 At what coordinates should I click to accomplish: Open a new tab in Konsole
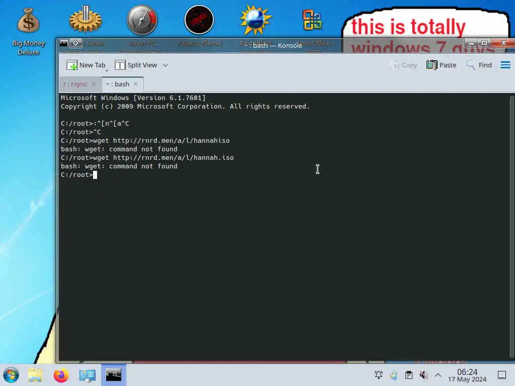85,65
